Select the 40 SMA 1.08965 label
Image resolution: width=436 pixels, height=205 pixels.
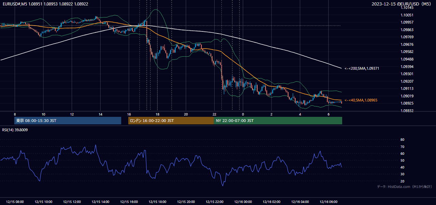[361, 100]
